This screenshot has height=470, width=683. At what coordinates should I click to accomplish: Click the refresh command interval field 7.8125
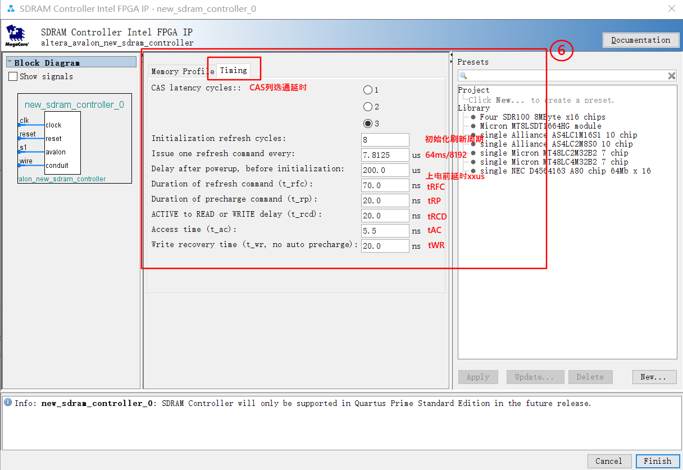pos(385,155)
